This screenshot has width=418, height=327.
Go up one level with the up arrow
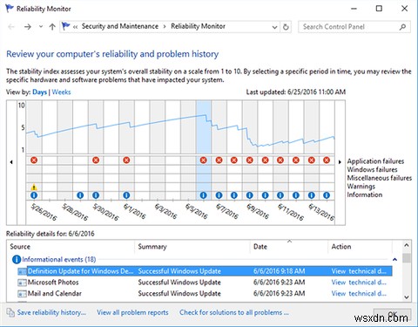click(x=52, y=27)
